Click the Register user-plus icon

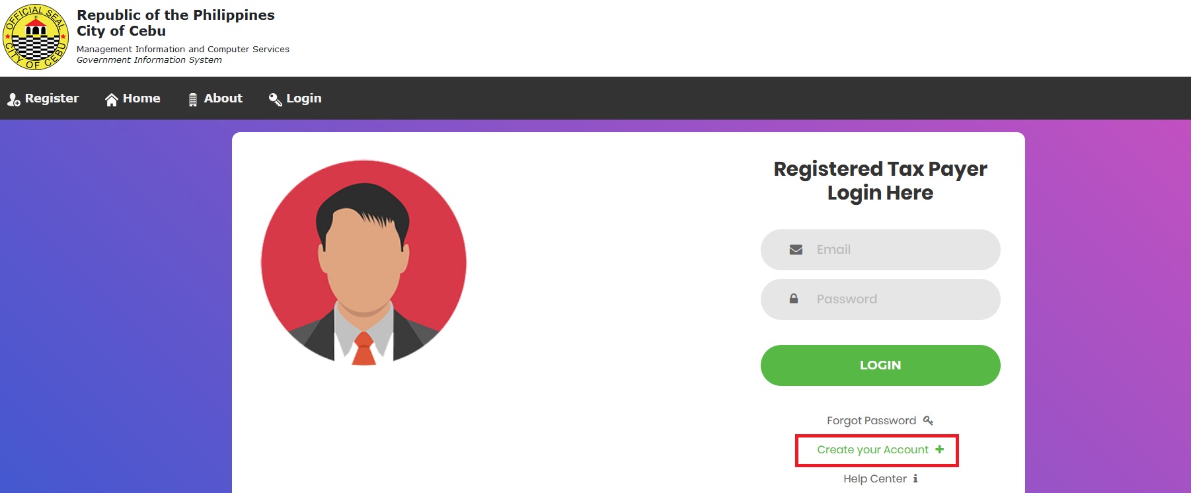pos(13,100)
